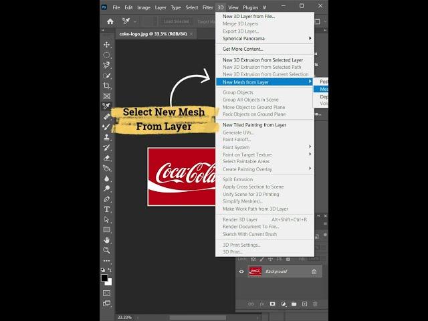The image size is (428, 321).
Task: Select the Pen tool
Action: [x=106, y=199]
